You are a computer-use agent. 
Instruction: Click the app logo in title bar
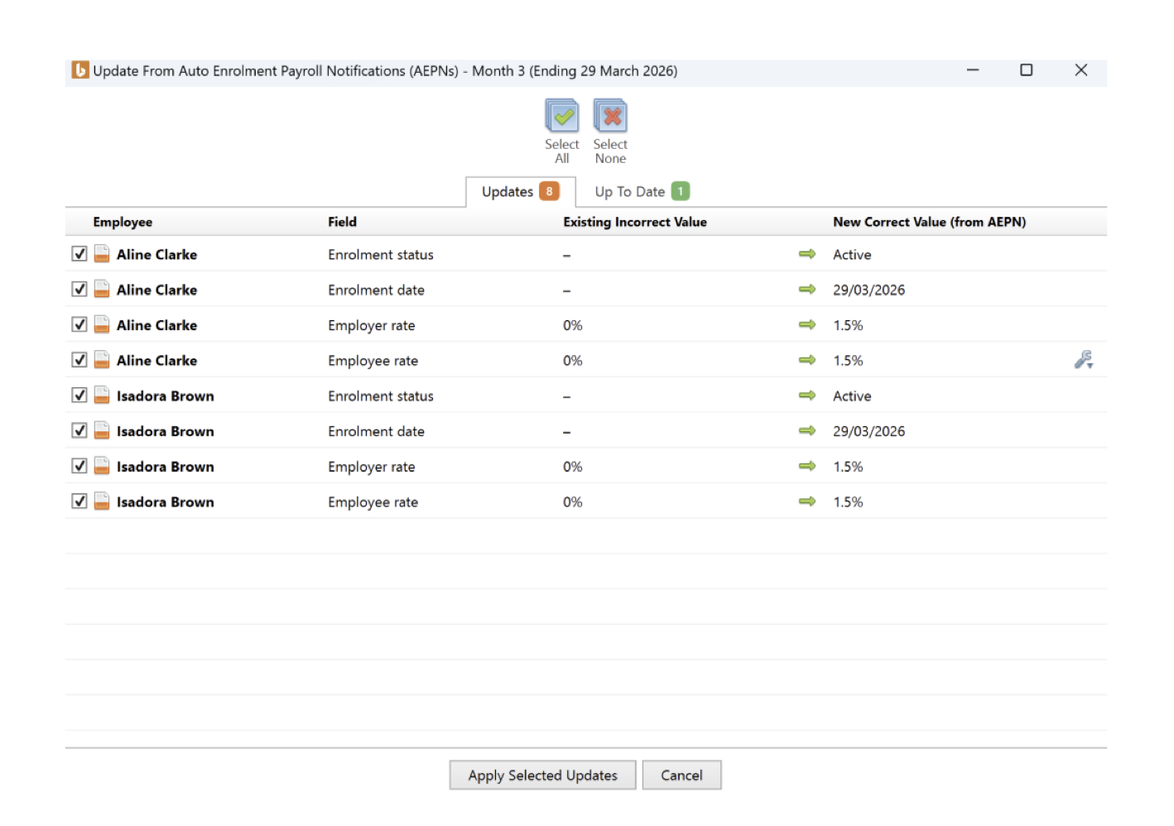pyautogui.click(x=80, y=70)
